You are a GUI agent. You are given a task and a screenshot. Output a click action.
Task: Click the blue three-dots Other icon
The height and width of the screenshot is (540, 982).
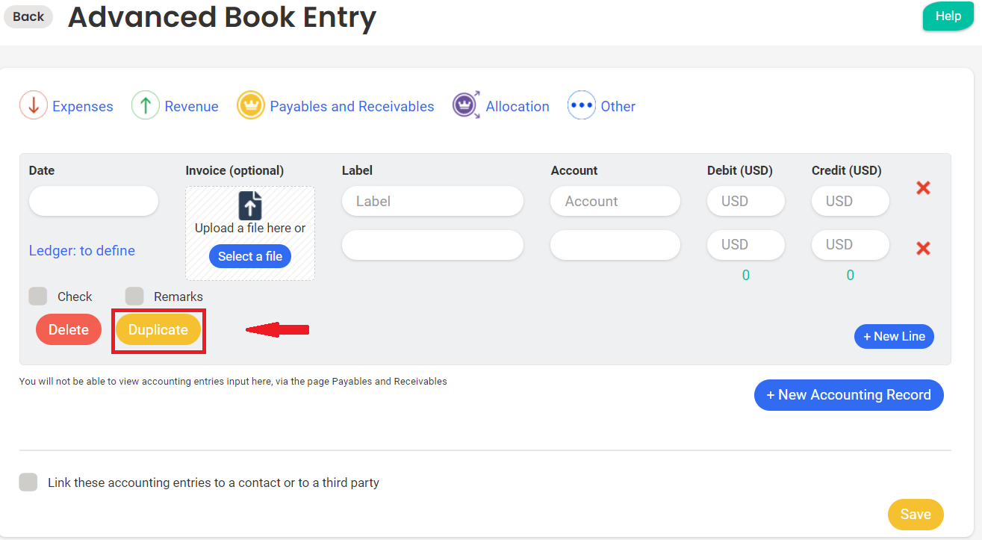[581, 106]
